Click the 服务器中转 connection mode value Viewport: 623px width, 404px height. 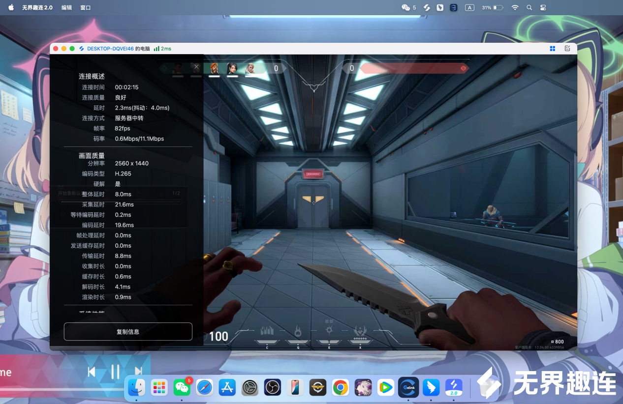click(129, 118)
